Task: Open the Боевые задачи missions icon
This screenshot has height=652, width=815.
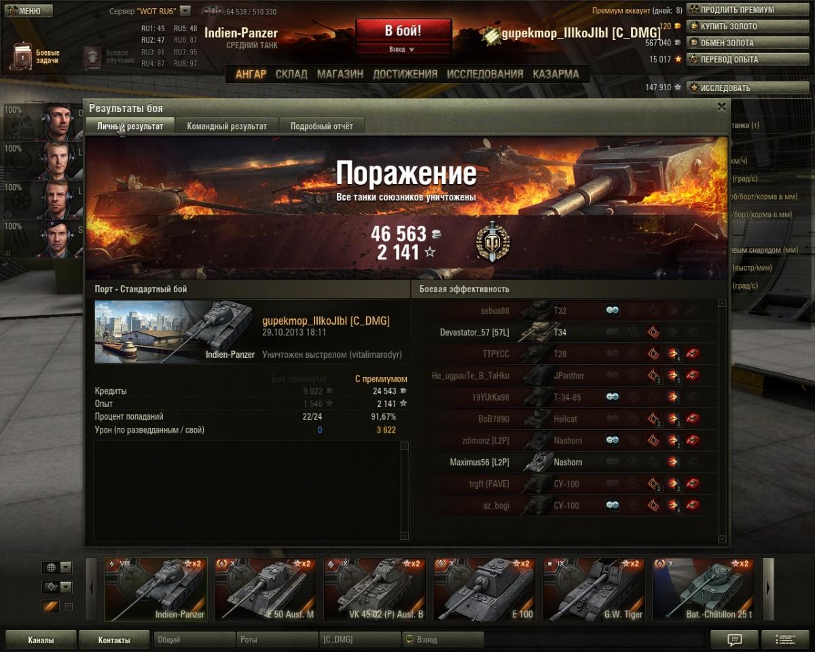Action: [23, 56]
